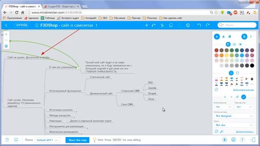This screenshot has height=146, width=260.
Task: Select the task checkmark tab
Action: (244, 97)
